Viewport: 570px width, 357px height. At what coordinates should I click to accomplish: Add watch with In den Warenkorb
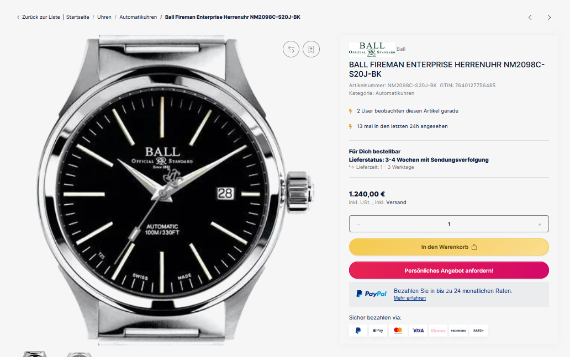click(x=448, y=247)
